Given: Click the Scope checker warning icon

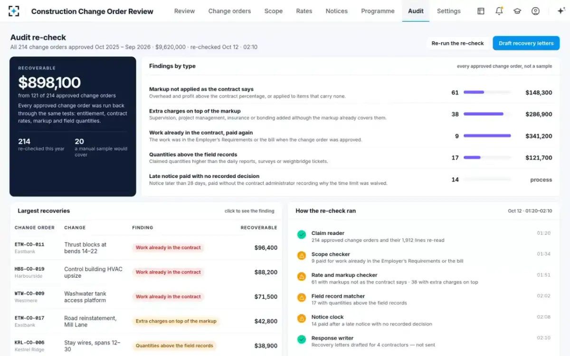Looking at the screenshot, I should [x=301, y=255].
